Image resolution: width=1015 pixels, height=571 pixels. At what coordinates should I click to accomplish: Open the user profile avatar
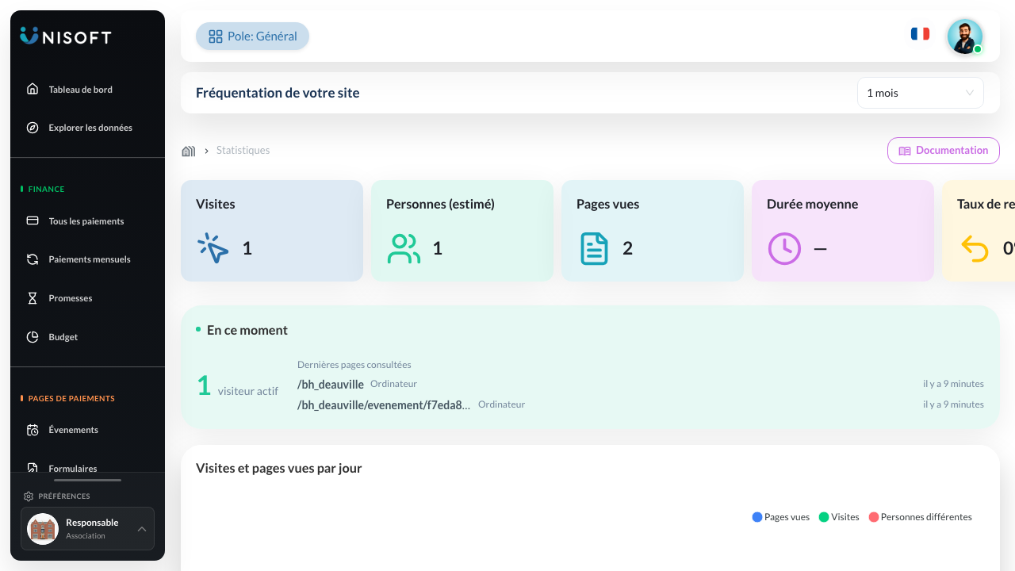965,36
